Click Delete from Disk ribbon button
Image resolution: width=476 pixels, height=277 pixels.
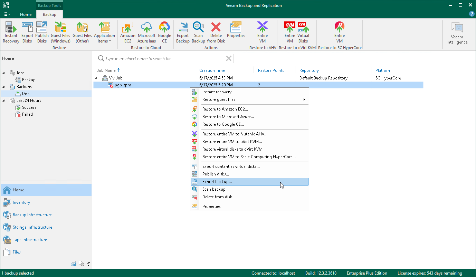[x=216, y=32]
